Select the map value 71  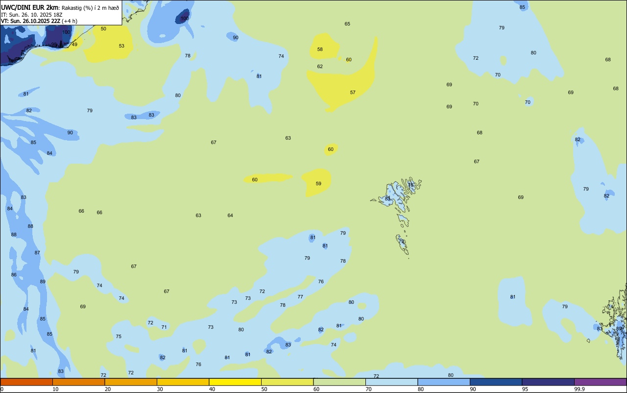tap(164, 327)
